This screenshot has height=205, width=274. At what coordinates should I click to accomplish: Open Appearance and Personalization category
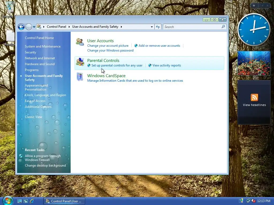36,87
